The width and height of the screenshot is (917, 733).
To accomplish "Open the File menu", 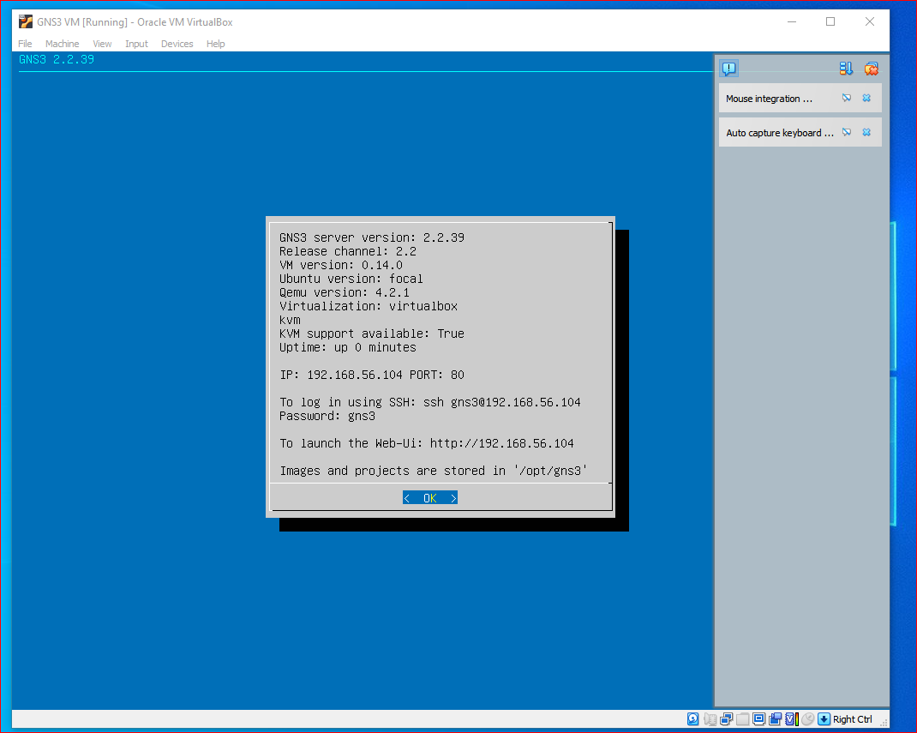I will pyautogui.click(x=24, y=44).
